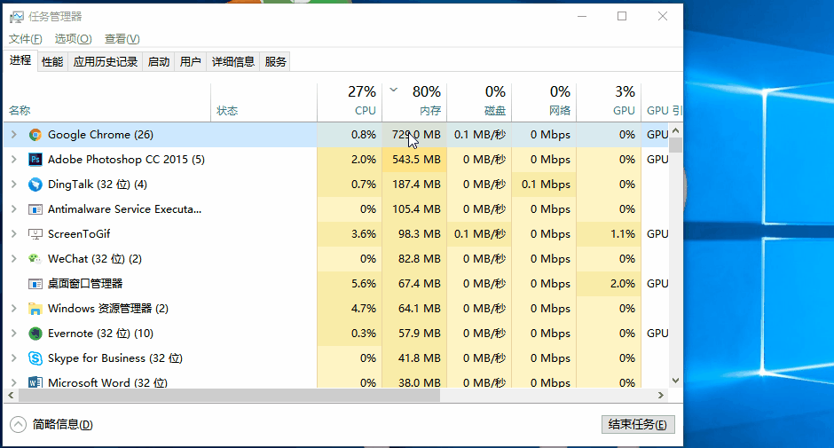
Task: Sort processes by 磁盘 column header
Action: [480, 102]
